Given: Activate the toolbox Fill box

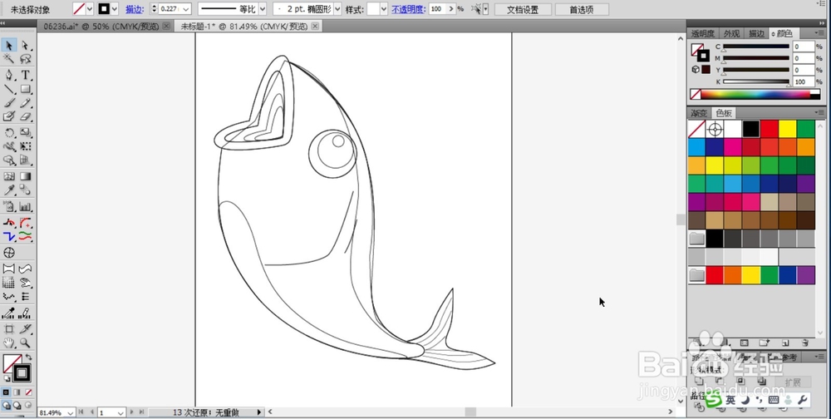Looking at the screenshot, I should [x=12, y=363].
